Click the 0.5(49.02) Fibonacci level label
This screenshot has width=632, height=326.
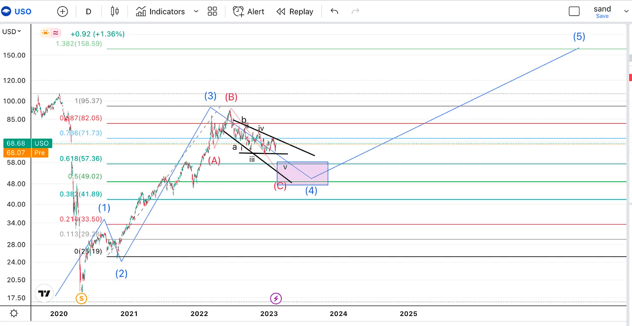(x=85, y=176)
